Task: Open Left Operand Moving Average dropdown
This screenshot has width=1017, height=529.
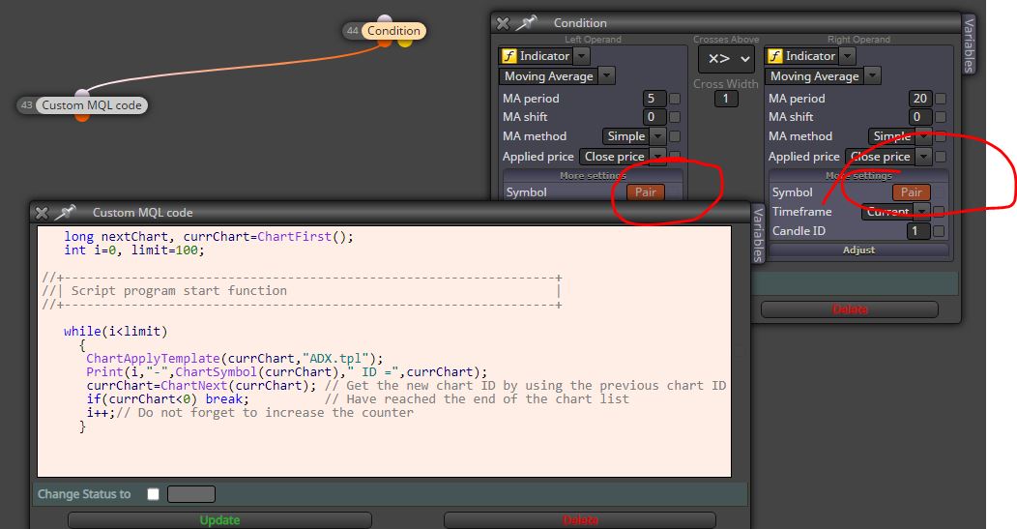Action: (x=606, y=76)
